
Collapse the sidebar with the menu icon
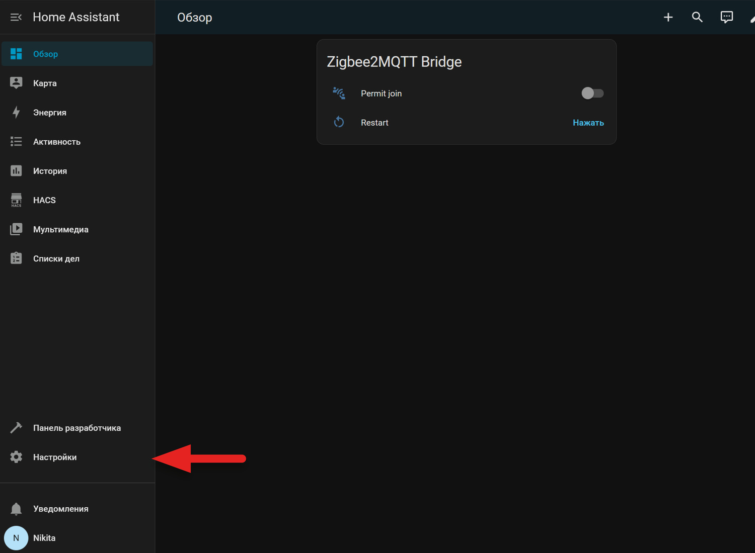click(x=16, y=17)
